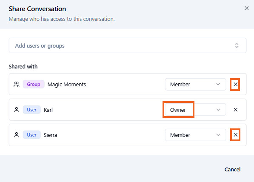Viewport: 254px width, 182px height.
Task: Click the User badge next to Sierra
Action: click(31, 135)
